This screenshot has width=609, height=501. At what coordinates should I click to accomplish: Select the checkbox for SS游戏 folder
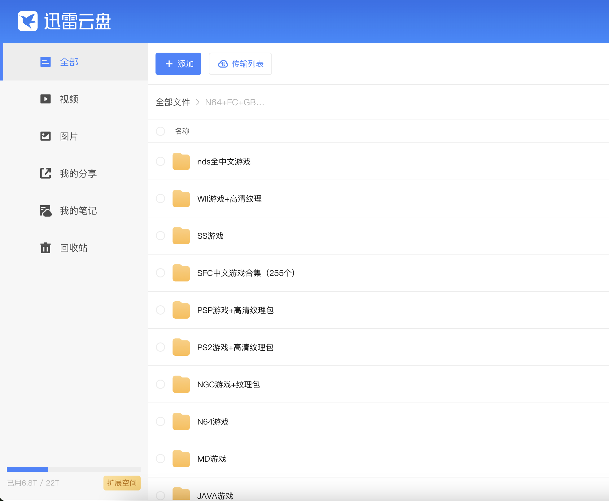click(160, 236)
